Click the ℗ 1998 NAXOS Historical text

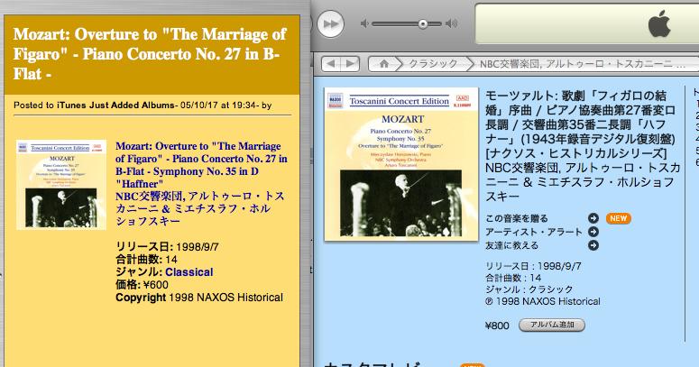(x=543, y=301)
